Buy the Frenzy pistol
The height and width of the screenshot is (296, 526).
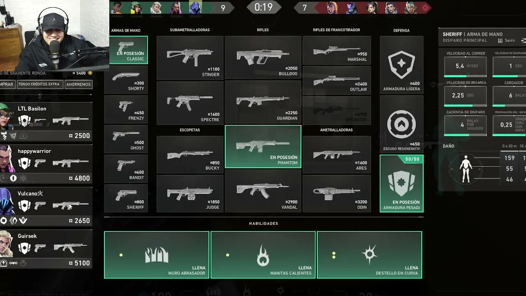pos(126,109)
